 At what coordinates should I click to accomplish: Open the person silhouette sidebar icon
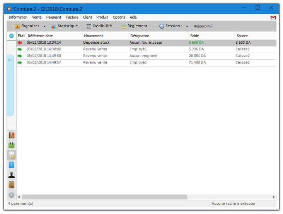point(12,175)
